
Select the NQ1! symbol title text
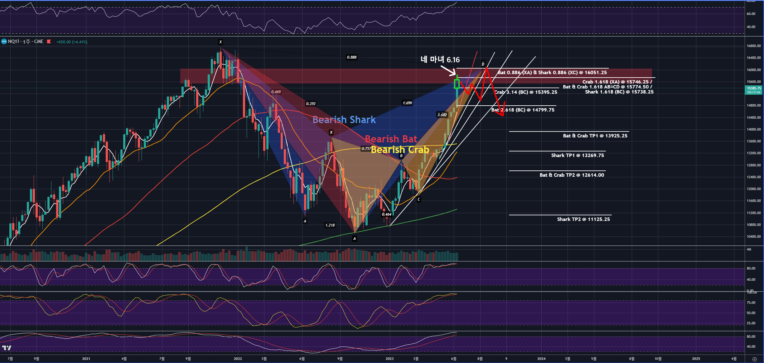coord(13,41)
